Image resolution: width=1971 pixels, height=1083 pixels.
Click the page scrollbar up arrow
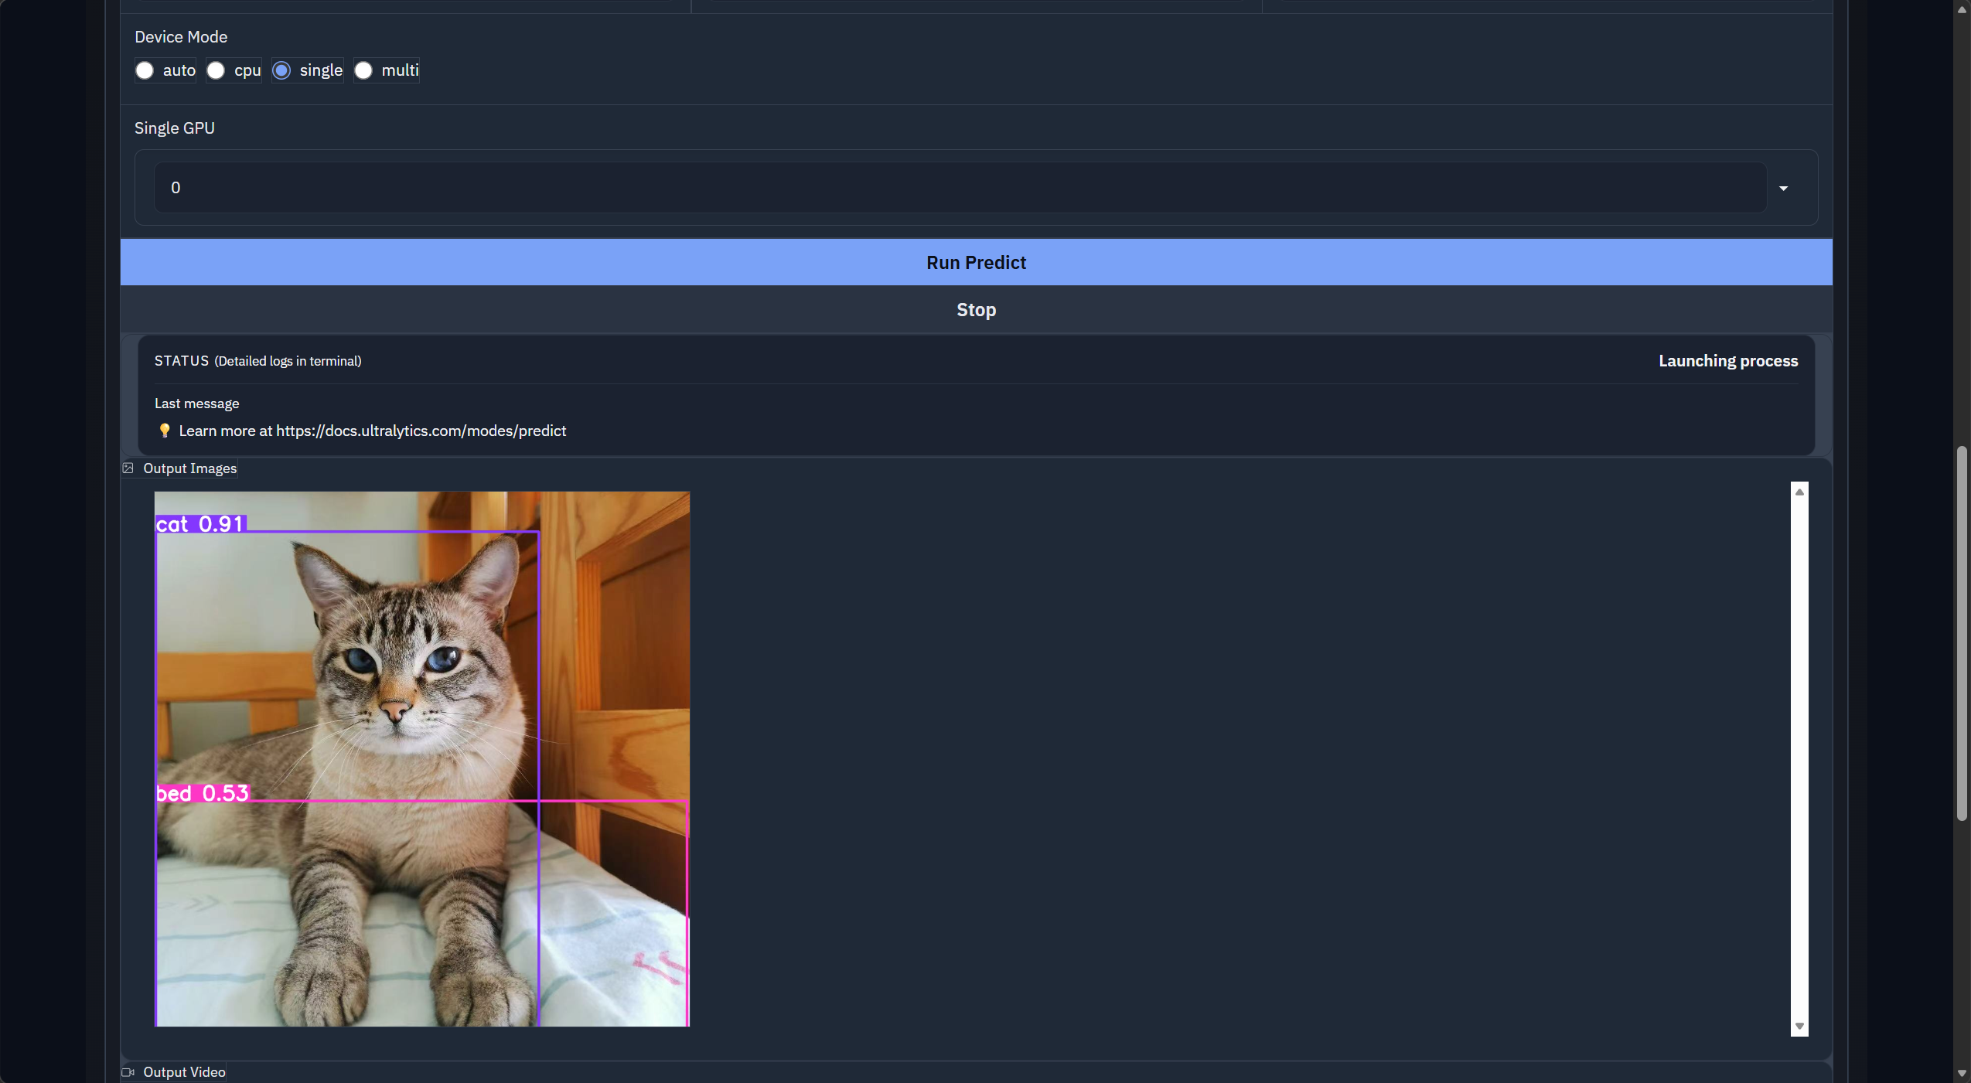[1962, 9]
